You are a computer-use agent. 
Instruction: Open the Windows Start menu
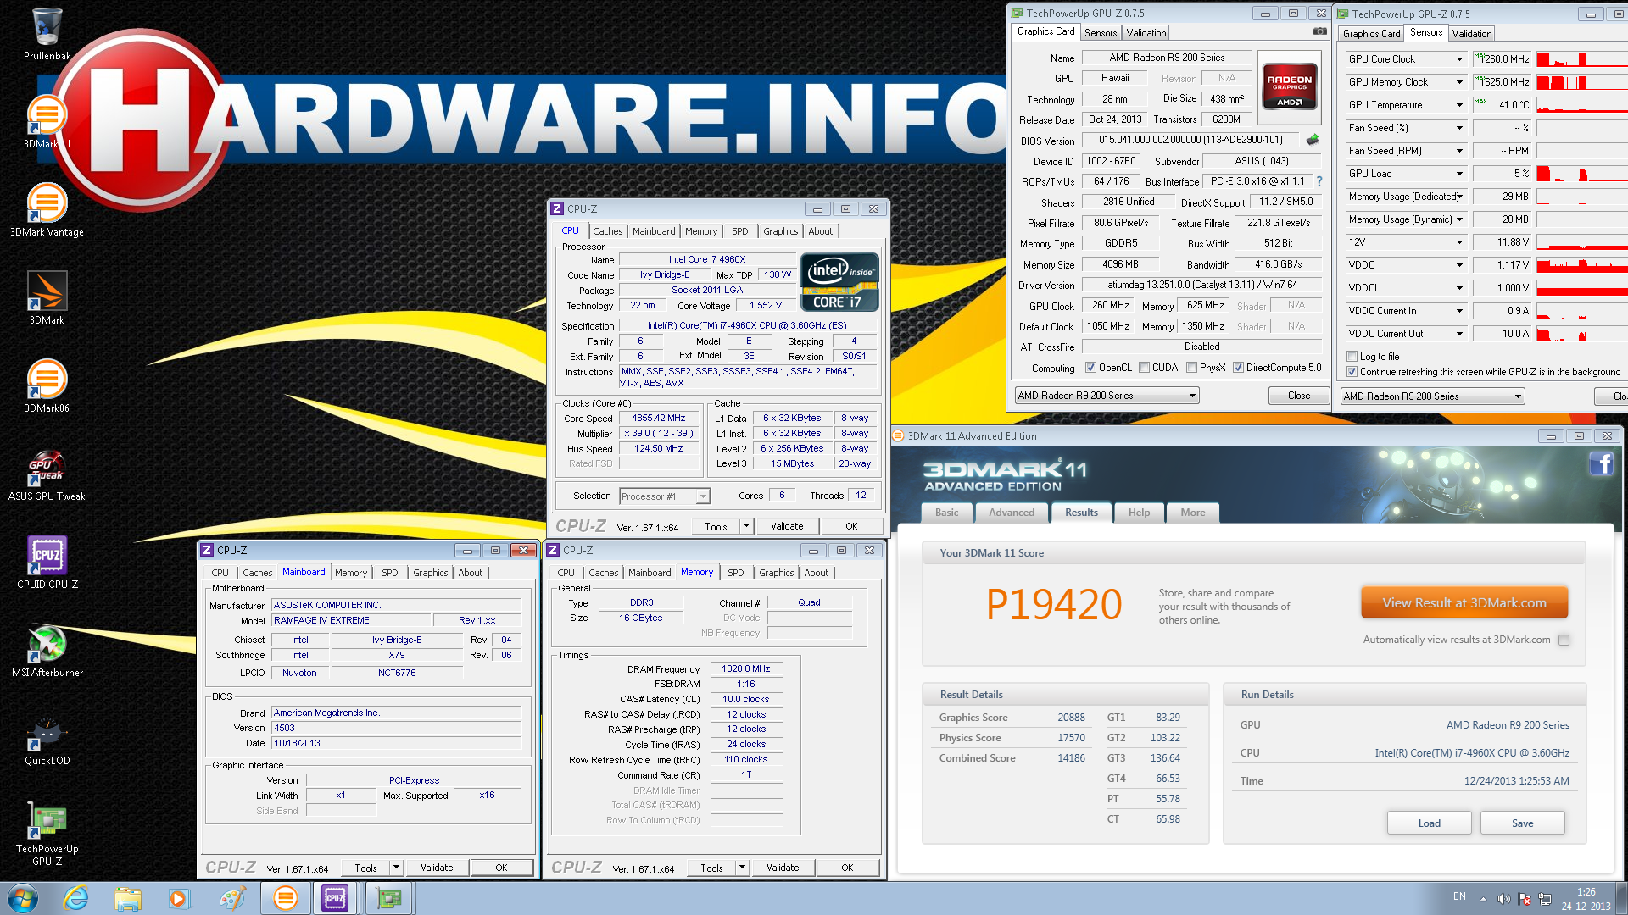(23, 898)
